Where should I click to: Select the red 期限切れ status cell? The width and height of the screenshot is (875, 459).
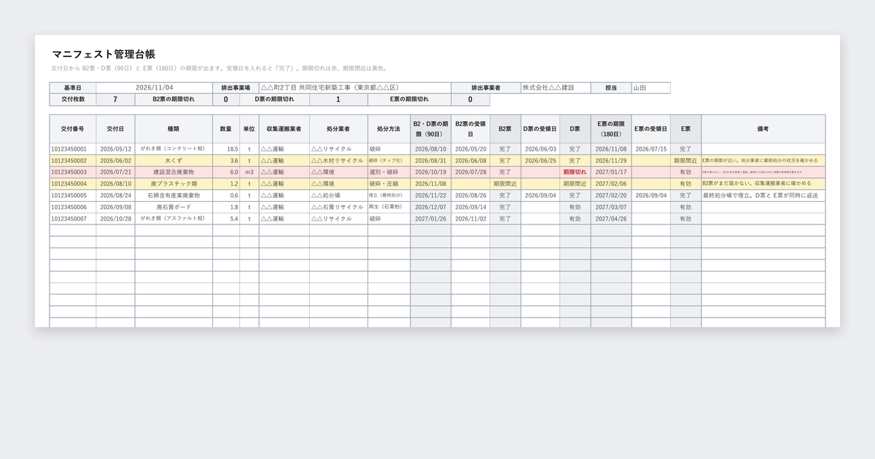(575, 173)
